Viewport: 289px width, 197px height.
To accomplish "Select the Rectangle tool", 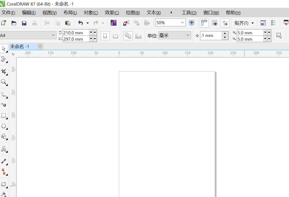I will pos(4,116).
